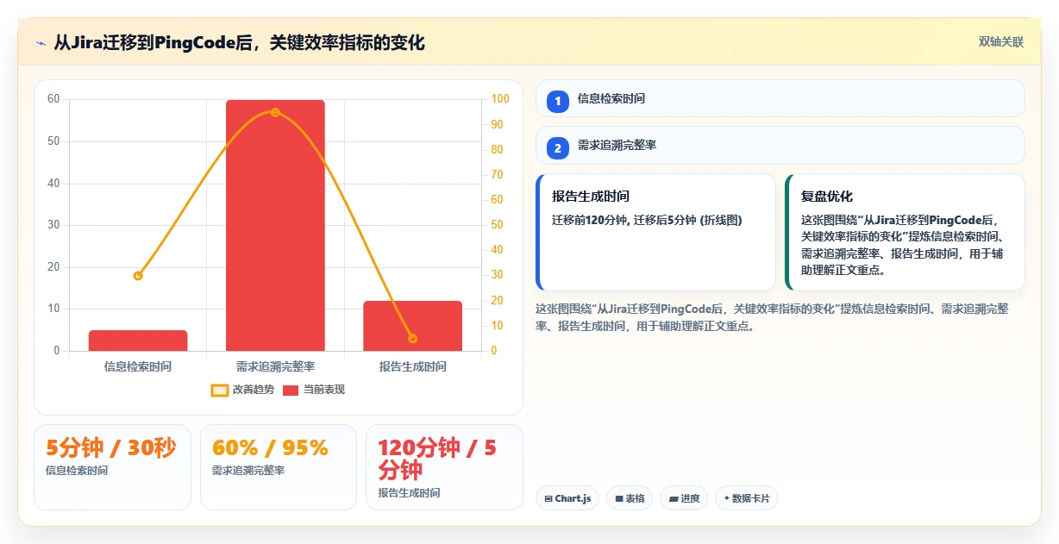Click right-axis value 100
The width and height of the screenshot is (1059, 544).
tap(500, 99)
